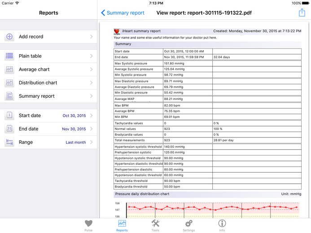The width and height of the screenshot is (311, 233).
Task: Tap the Distribution chart icon
Action: 9,82
